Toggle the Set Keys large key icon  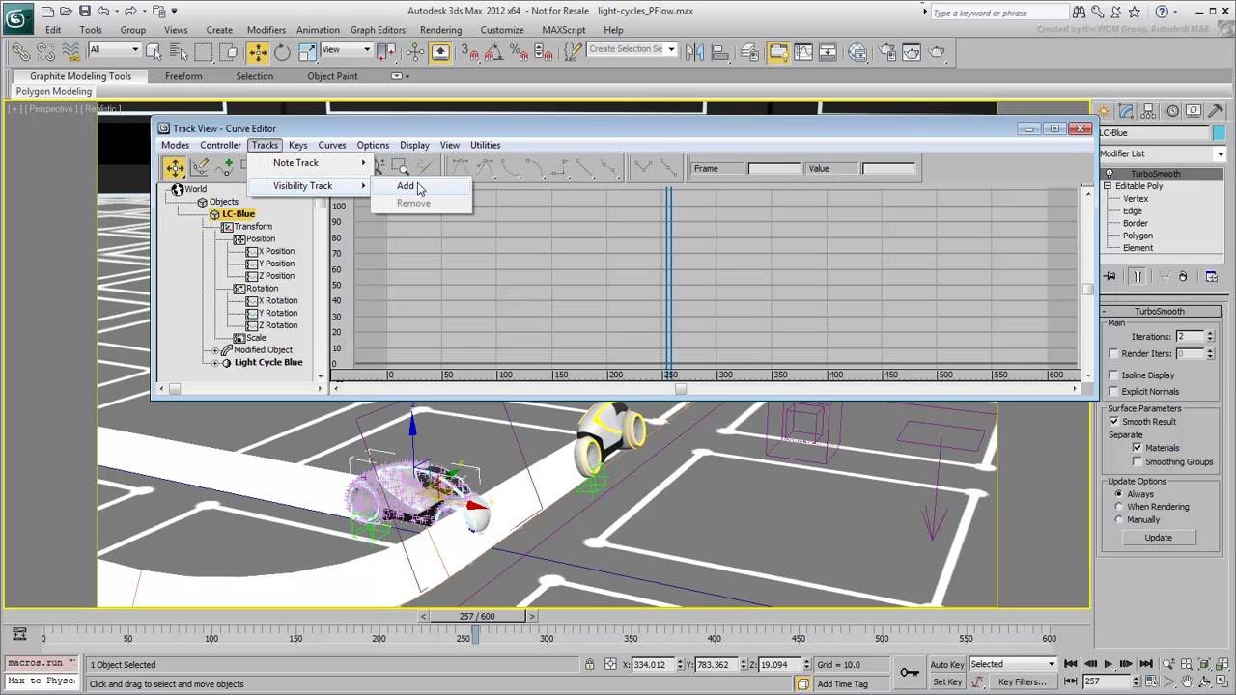click(x=910, y=672)
